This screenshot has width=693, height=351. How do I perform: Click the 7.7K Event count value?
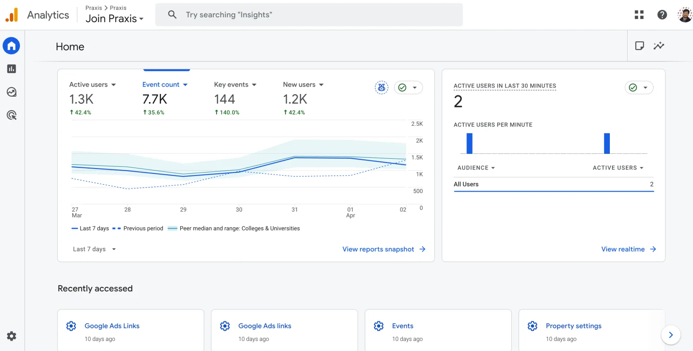pos(155,99)
